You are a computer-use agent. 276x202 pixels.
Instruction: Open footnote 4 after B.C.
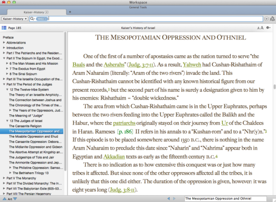point(216,156)
